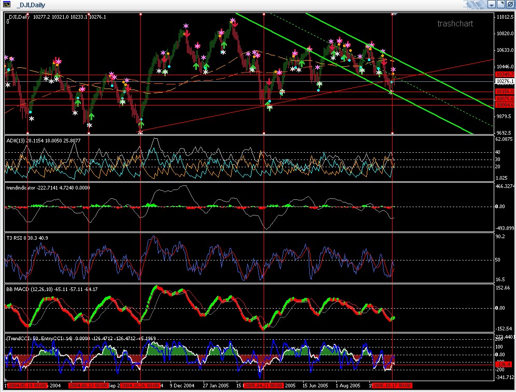
Task: Click the 1 Aug 2005 date label
Action: pyautogui.click(x=348, y=385)
